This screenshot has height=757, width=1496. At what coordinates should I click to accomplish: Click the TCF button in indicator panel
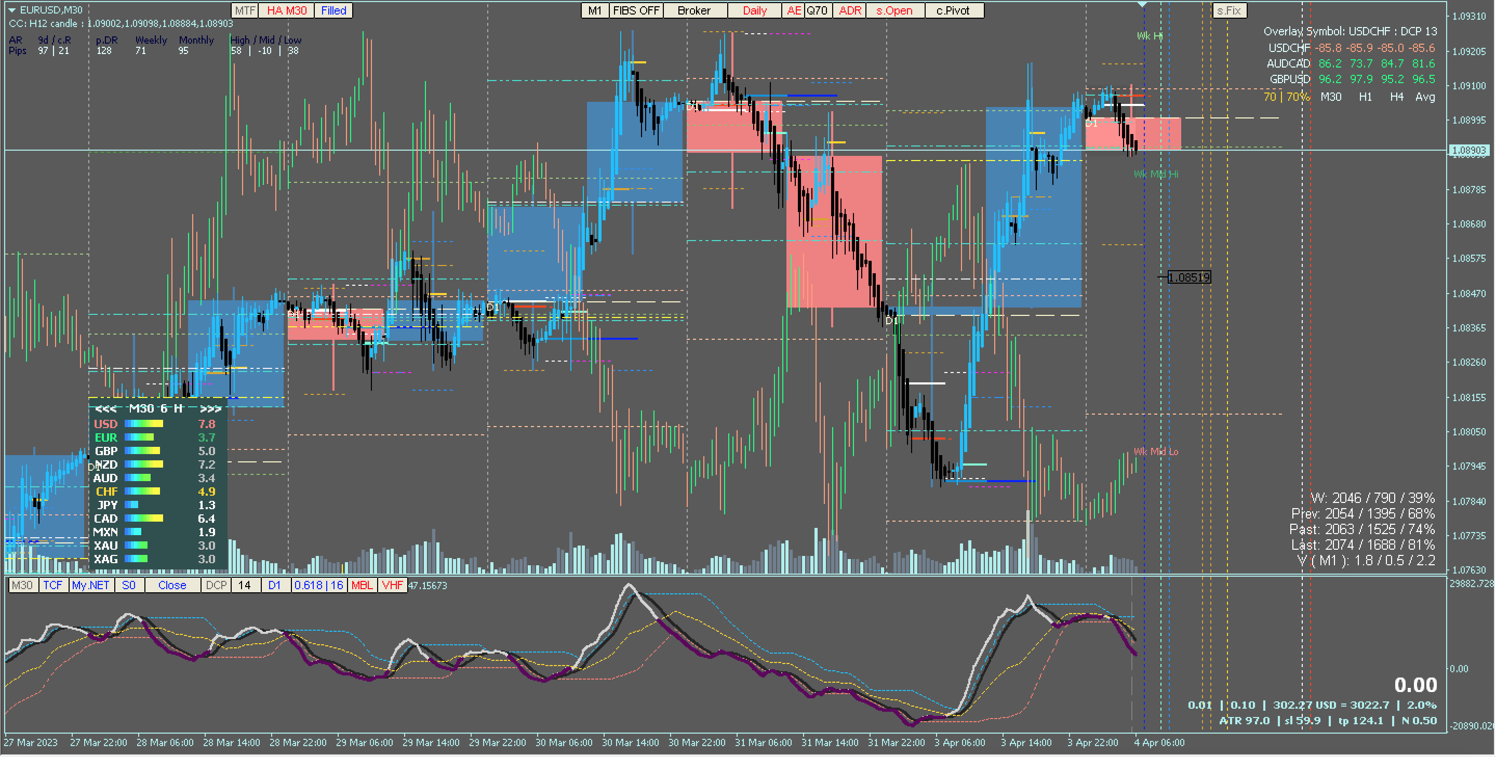click(x=53, y=586)
